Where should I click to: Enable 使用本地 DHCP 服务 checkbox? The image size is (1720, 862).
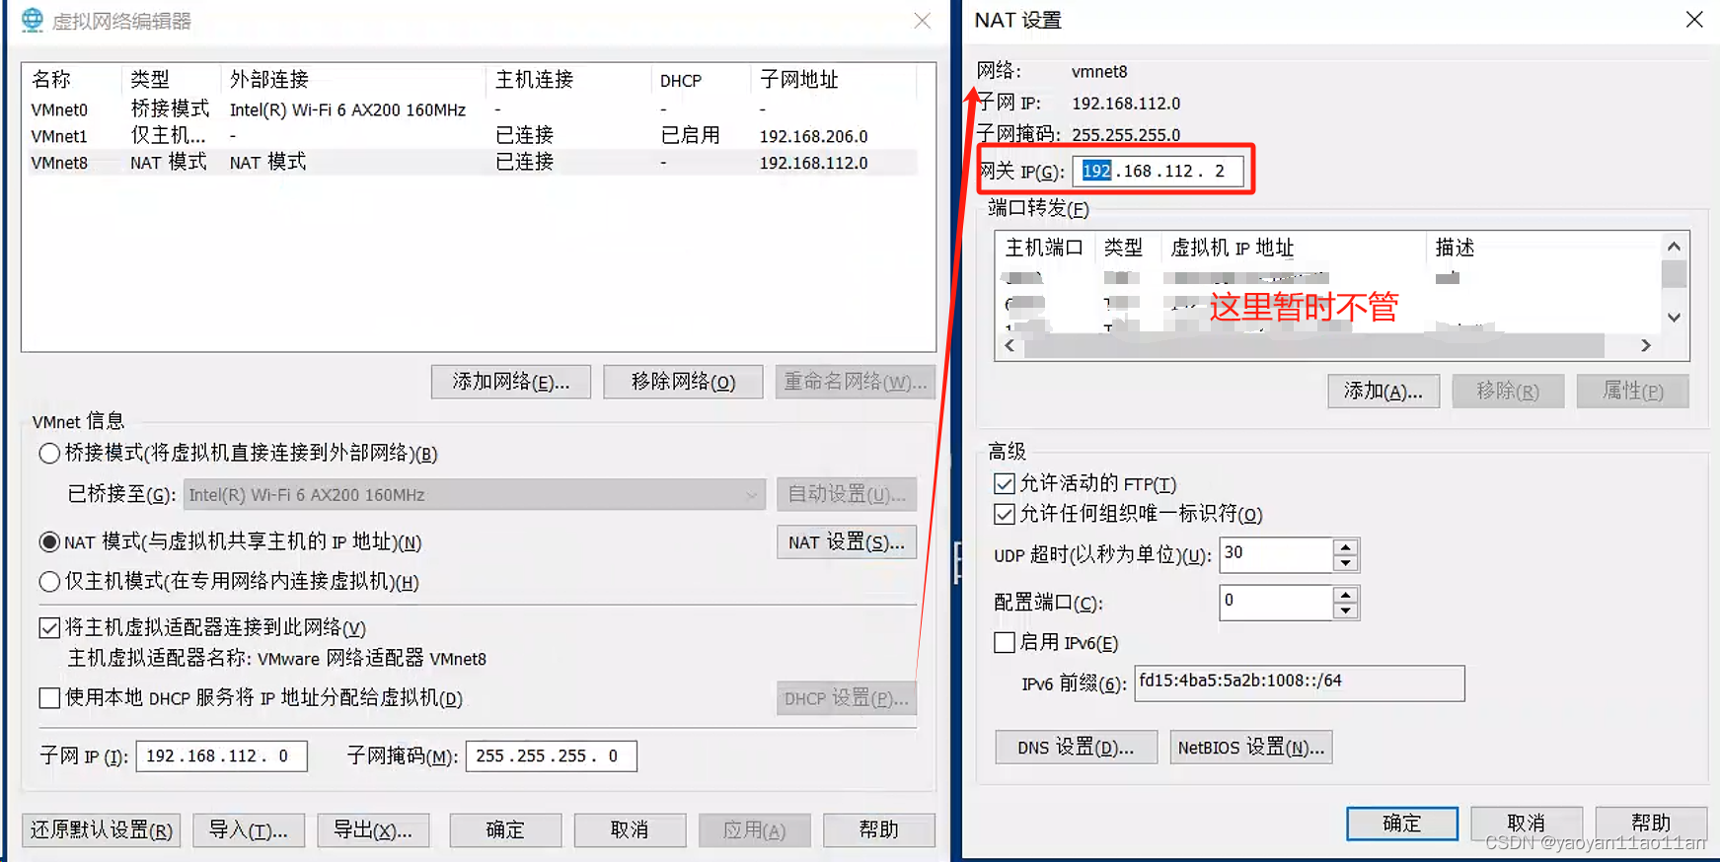[x=49, y=698]
